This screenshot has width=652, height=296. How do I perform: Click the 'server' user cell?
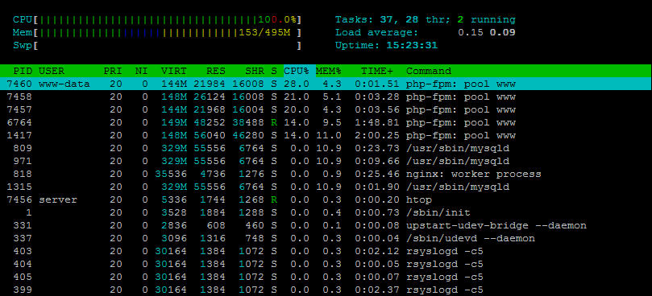click(x=58, y=199)
